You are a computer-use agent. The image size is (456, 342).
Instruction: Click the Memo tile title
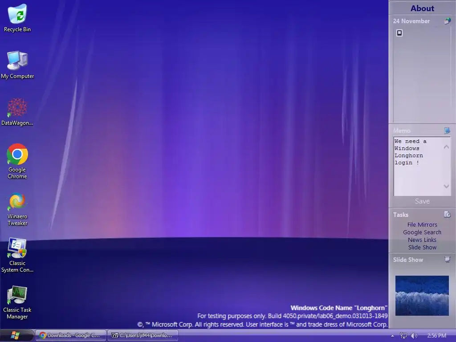pos(402,130)
